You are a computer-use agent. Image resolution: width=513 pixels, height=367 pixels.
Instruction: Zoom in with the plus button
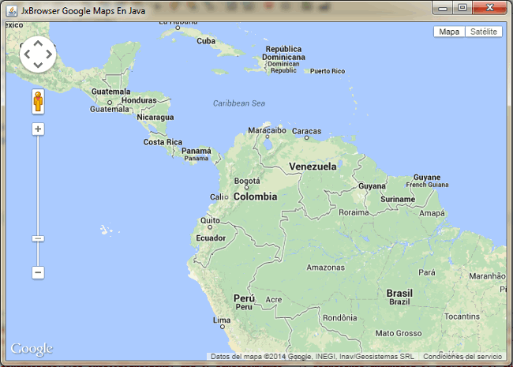pyautogui.click(x=38, y=129)
